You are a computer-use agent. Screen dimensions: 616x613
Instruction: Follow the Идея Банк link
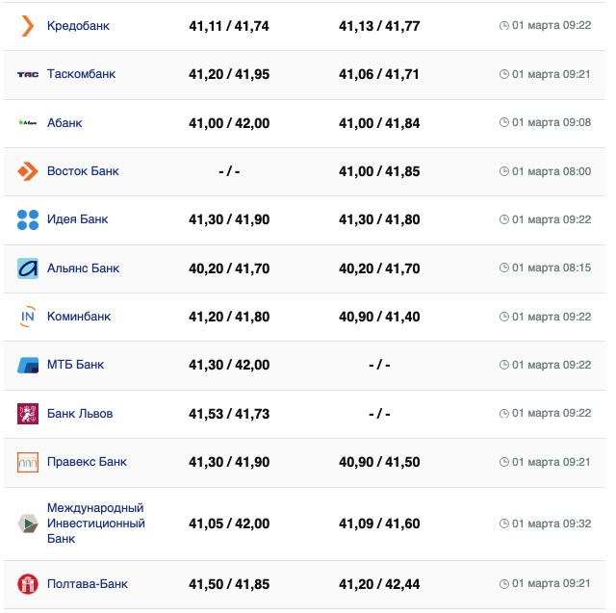click(77, 219)
